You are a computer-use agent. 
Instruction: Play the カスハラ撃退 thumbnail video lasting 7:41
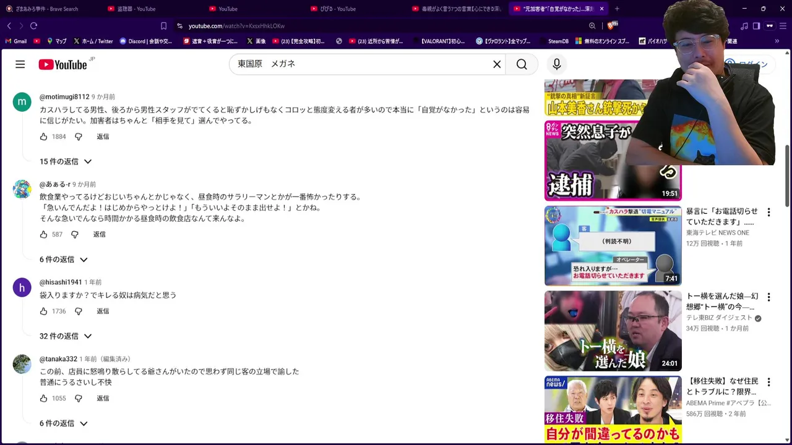click(x=613, y=245)
